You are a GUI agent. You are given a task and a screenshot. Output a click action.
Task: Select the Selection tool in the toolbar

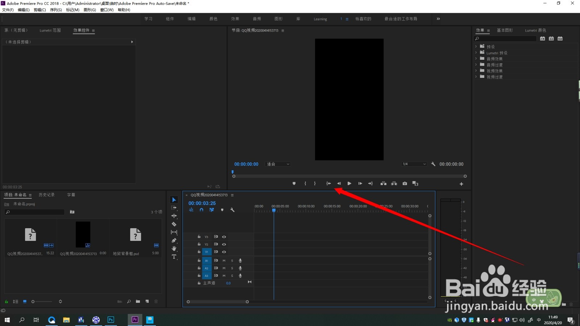pos(174,200)
